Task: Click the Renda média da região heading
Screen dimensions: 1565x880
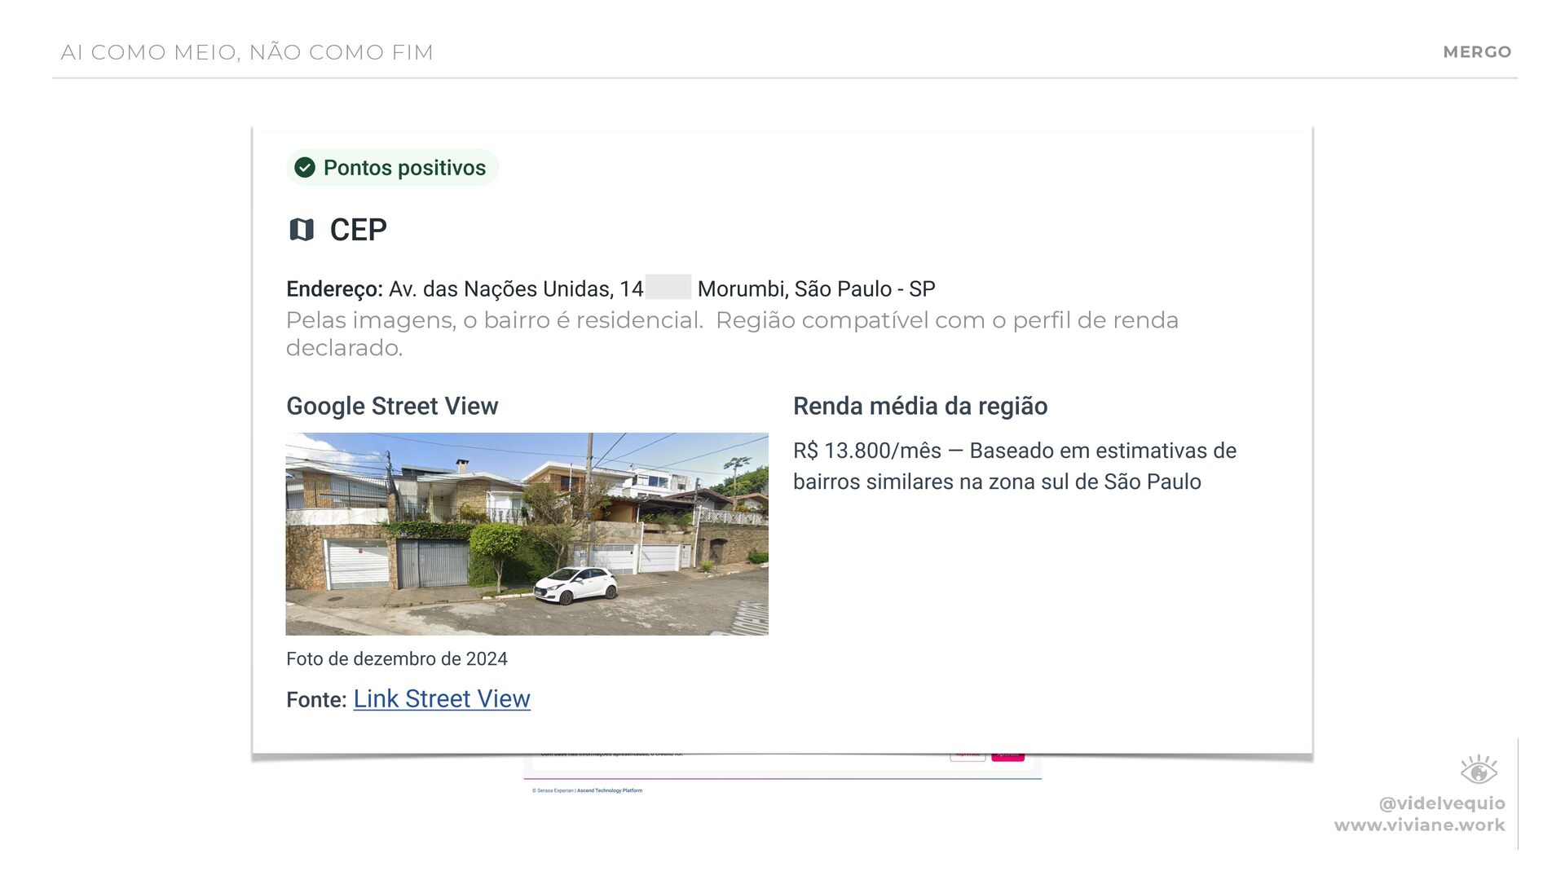Action: (920, 406)
